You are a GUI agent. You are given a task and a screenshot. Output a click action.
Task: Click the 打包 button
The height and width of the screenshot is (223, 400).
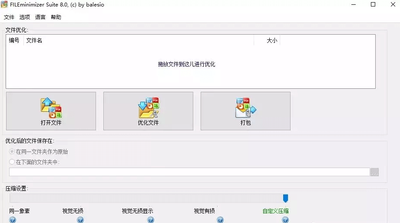(x=245, y=111)
